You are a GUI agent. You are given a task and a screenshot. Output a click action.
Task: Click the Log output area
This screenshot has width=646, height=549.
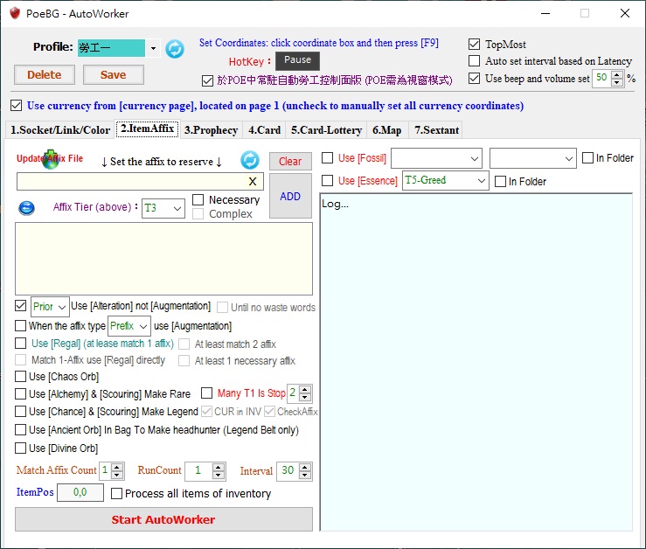(x=476, y=362)
